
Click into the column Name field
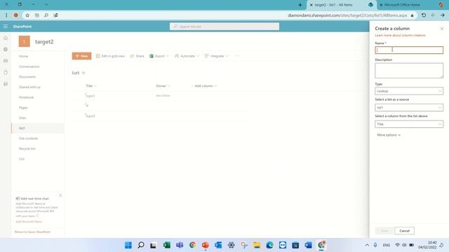[x=409, y=50]
